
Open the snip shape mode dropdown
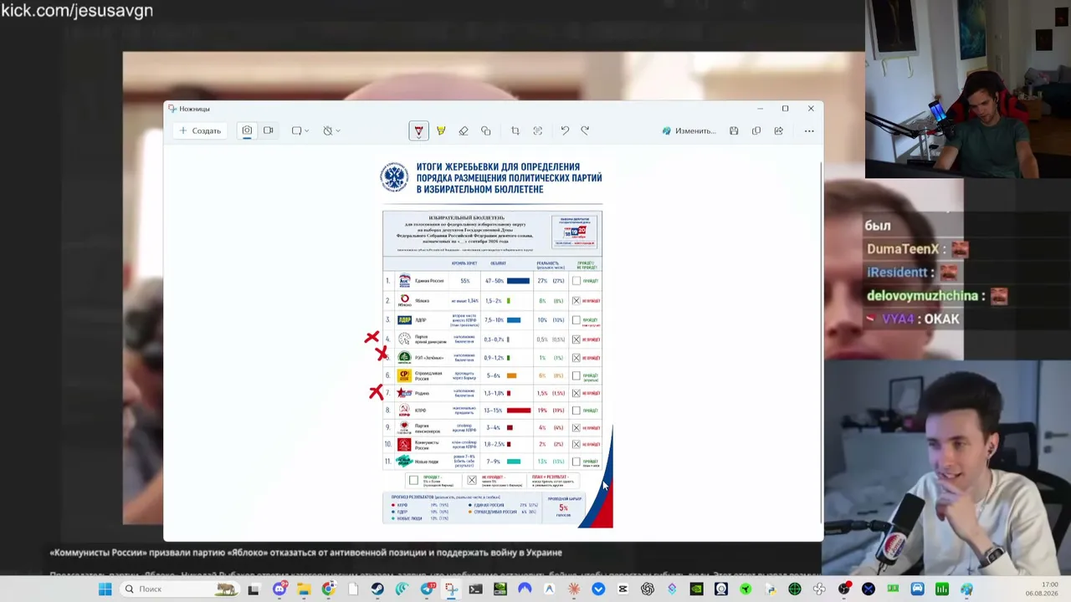click(x=300, y=130)
